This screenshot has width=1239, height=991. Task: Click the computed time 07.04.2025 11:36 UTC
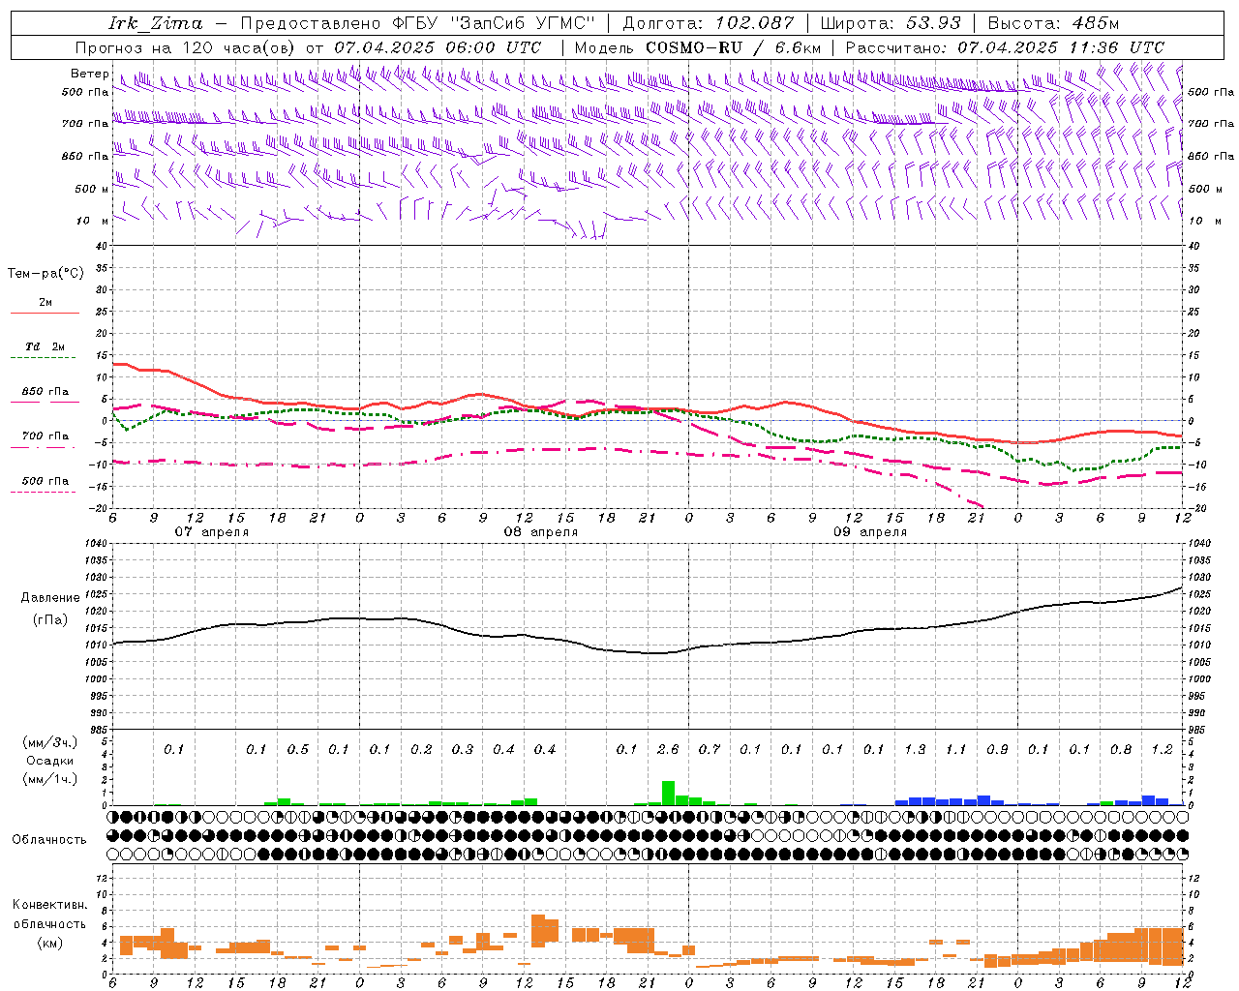coord(1061,47)
